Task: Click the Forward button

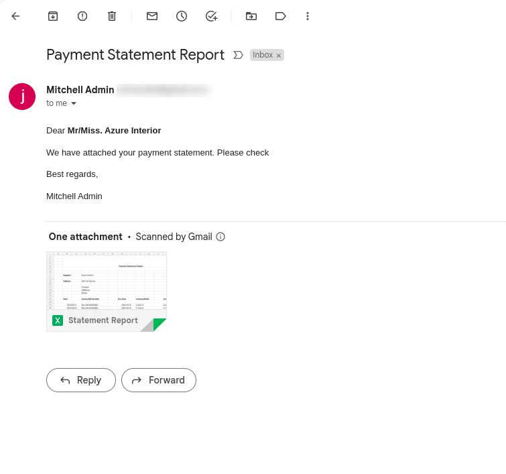Action: 159,380
